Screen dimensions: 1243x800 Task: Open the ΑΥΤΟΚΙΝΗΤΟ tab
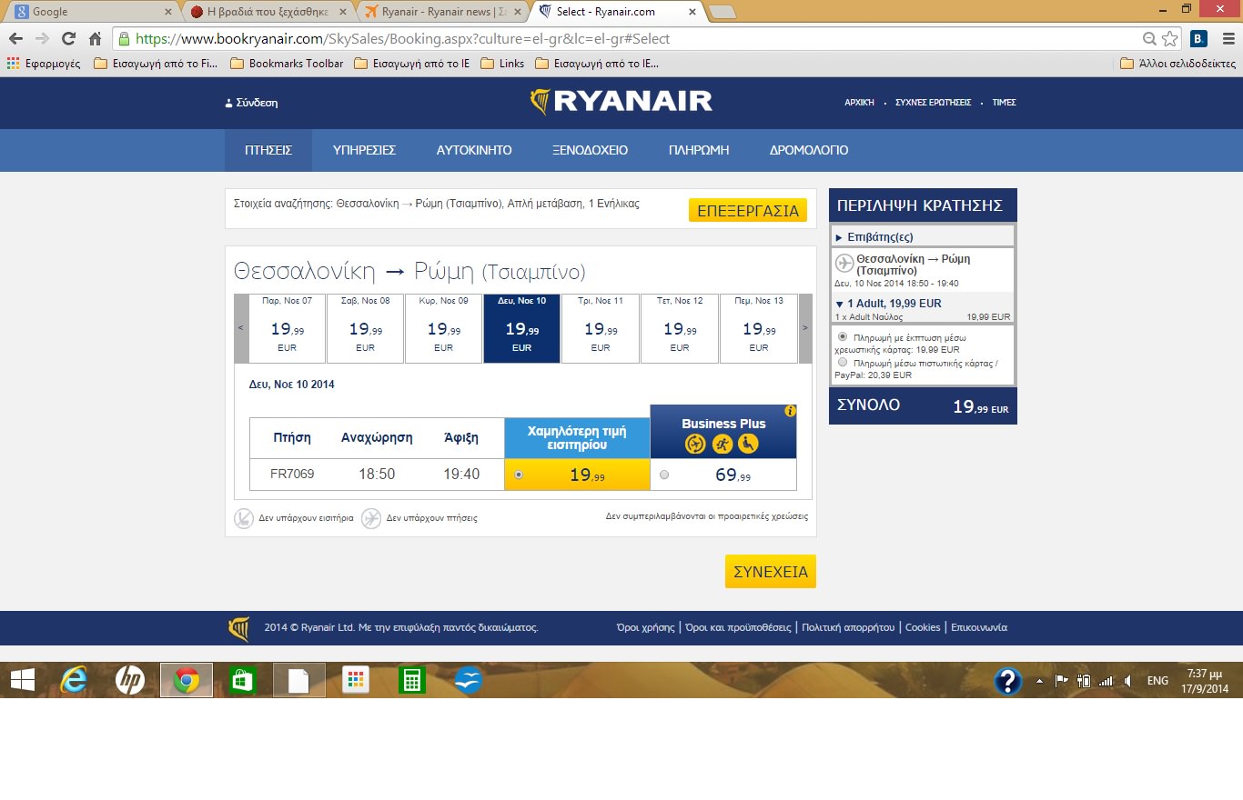[474, 151]
